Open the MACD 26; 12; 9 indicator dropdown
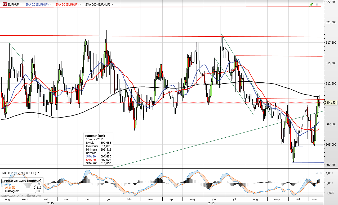Screen dimensions: 338x205 click(x=38, y=173)
